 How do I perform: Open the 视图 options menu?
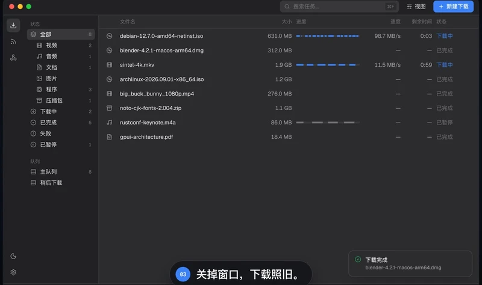click(416, 7)
